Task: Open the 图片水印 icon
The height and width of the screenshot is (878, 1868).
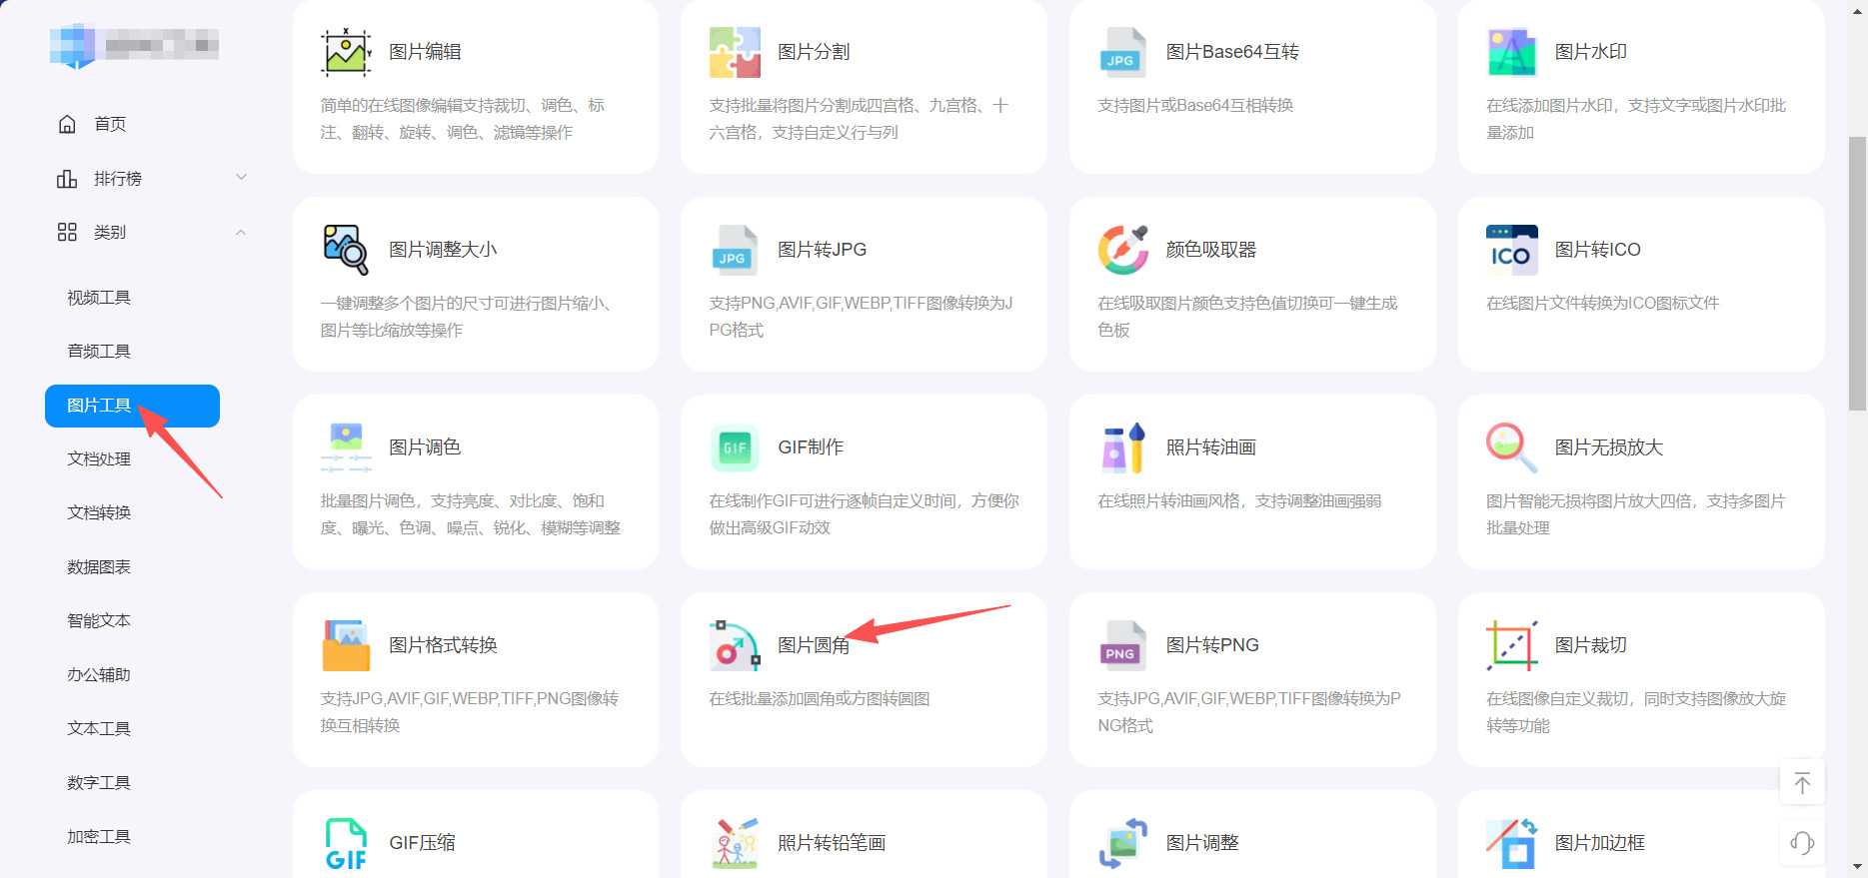Action: [1512, 52]
